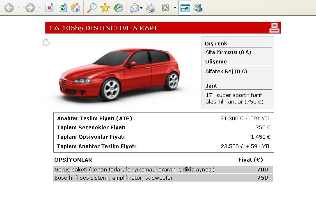Print using the toolbar printer icon
The width and height of the screenshot is (316, 198).
coord(151,8)
